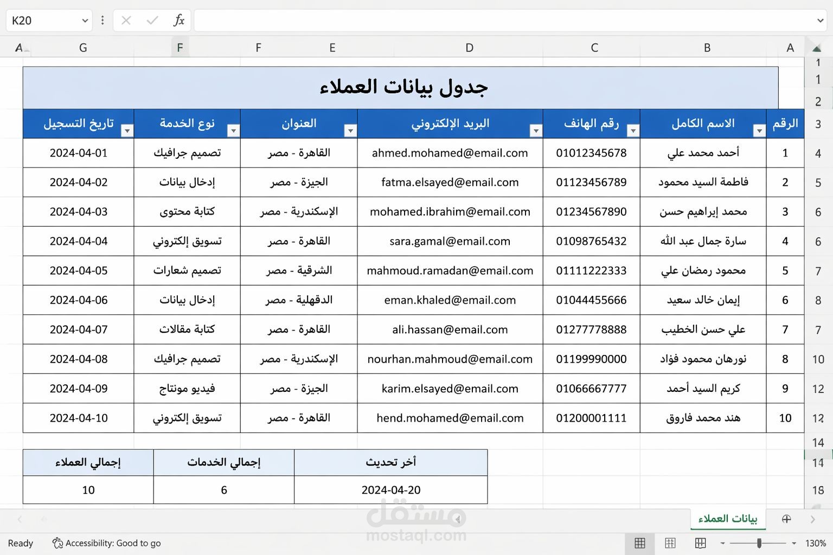Click the Enter checkmark icon in formula bar
Image resolution: width=833 pixels, height=555 pixels.
(152, 21)
